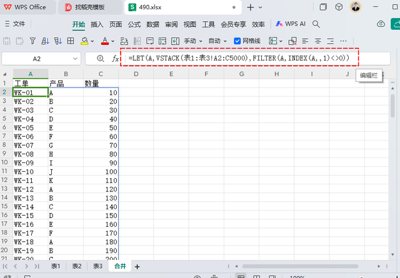Click the remove duplicates icon
The height and width of the screenshot is (278, 400).
(292, 41)
